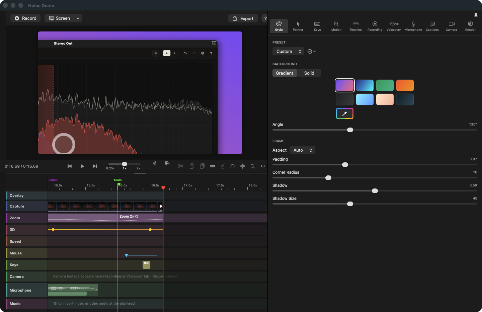This screenshot has width=482, height=312.
Task: Open the Pointer settings tab
Action: (298, 26)
